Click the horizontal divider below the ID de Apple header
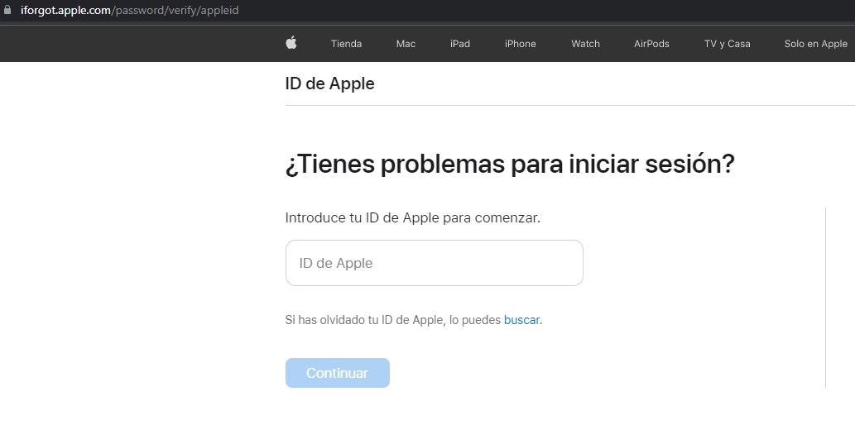This screenshot has width=855, height=439. [x=569, y=105]
